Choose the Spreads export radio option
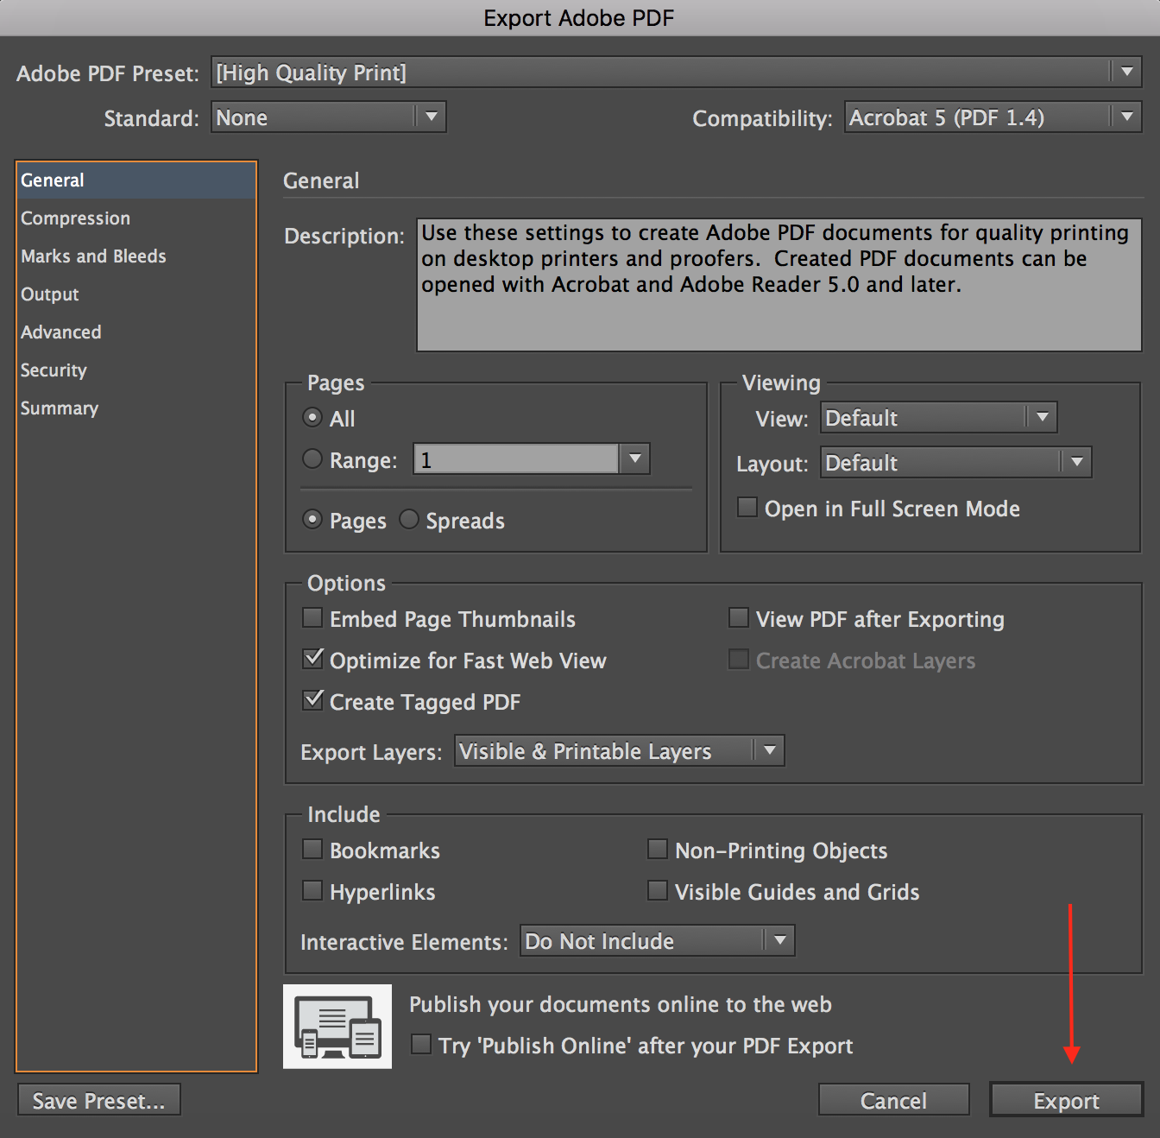The height and width of the screenshot is (1138, 1160). coord(409,520)
